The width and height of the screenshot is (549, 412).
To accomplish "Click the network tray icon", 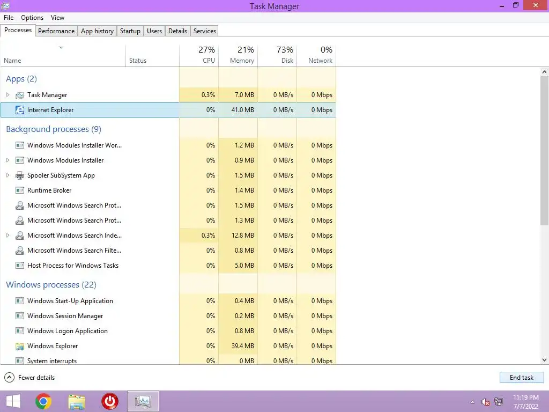I will click(x=499, y=402).
